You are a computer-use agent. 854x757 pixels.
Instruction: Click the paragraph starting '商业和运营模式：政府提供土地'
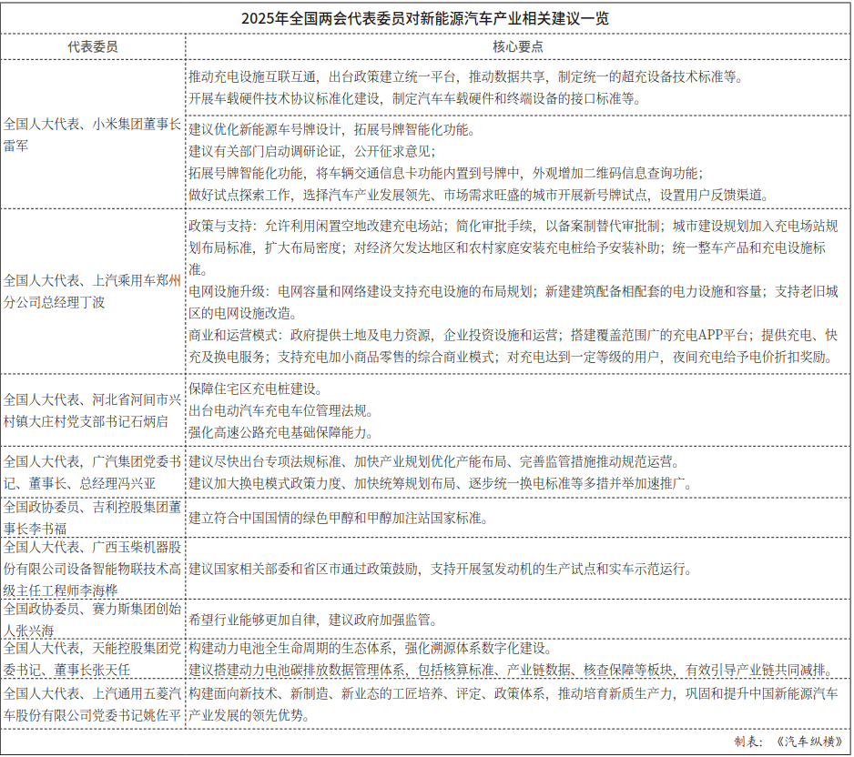click(x=513, y=346)
